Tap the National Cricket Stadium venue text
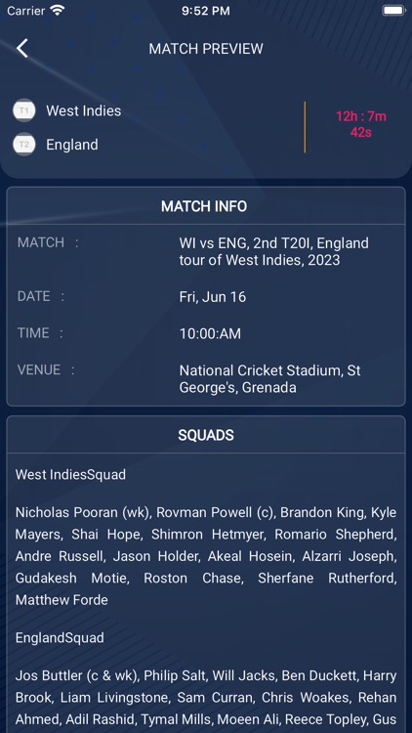Screen dimensions: 412x733 [x=270, y=379]
